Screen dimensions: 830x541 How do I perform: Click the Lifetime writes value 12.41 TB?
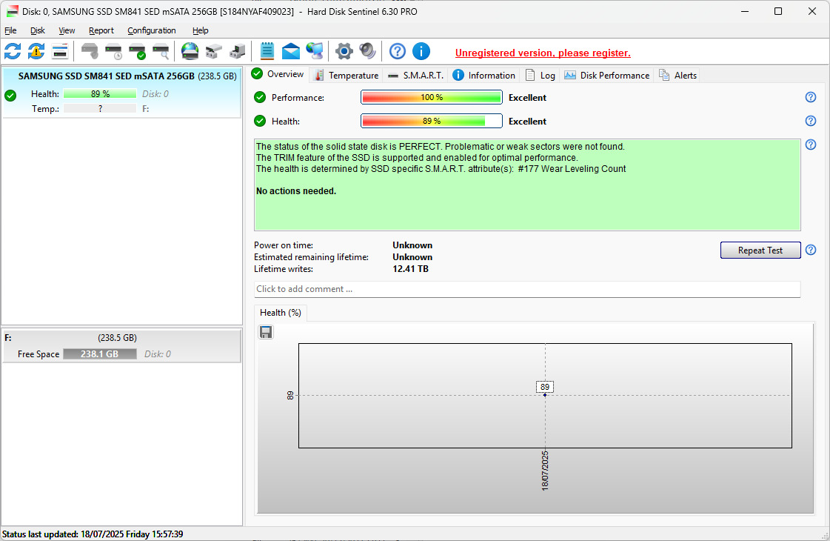point(410,268)
